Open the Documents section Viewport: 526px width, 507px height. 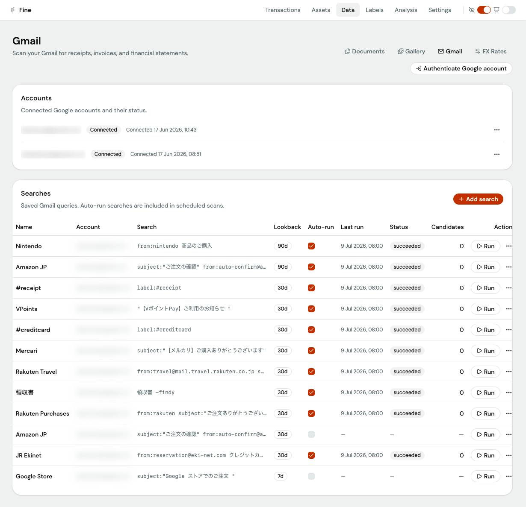click(365, 51)
